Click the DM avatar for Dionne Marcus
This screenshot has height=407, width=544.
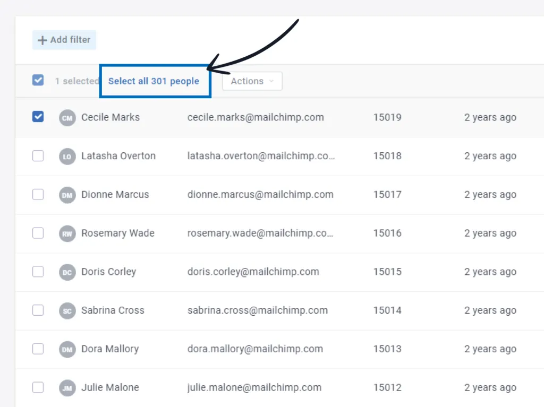coord(67,195)
